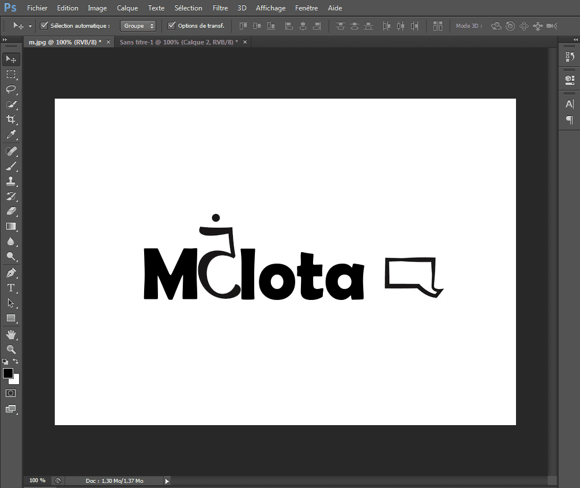The image size is (580, 488).
Task: Open the Groupe dropdown
Action: [x=138, y=26]
